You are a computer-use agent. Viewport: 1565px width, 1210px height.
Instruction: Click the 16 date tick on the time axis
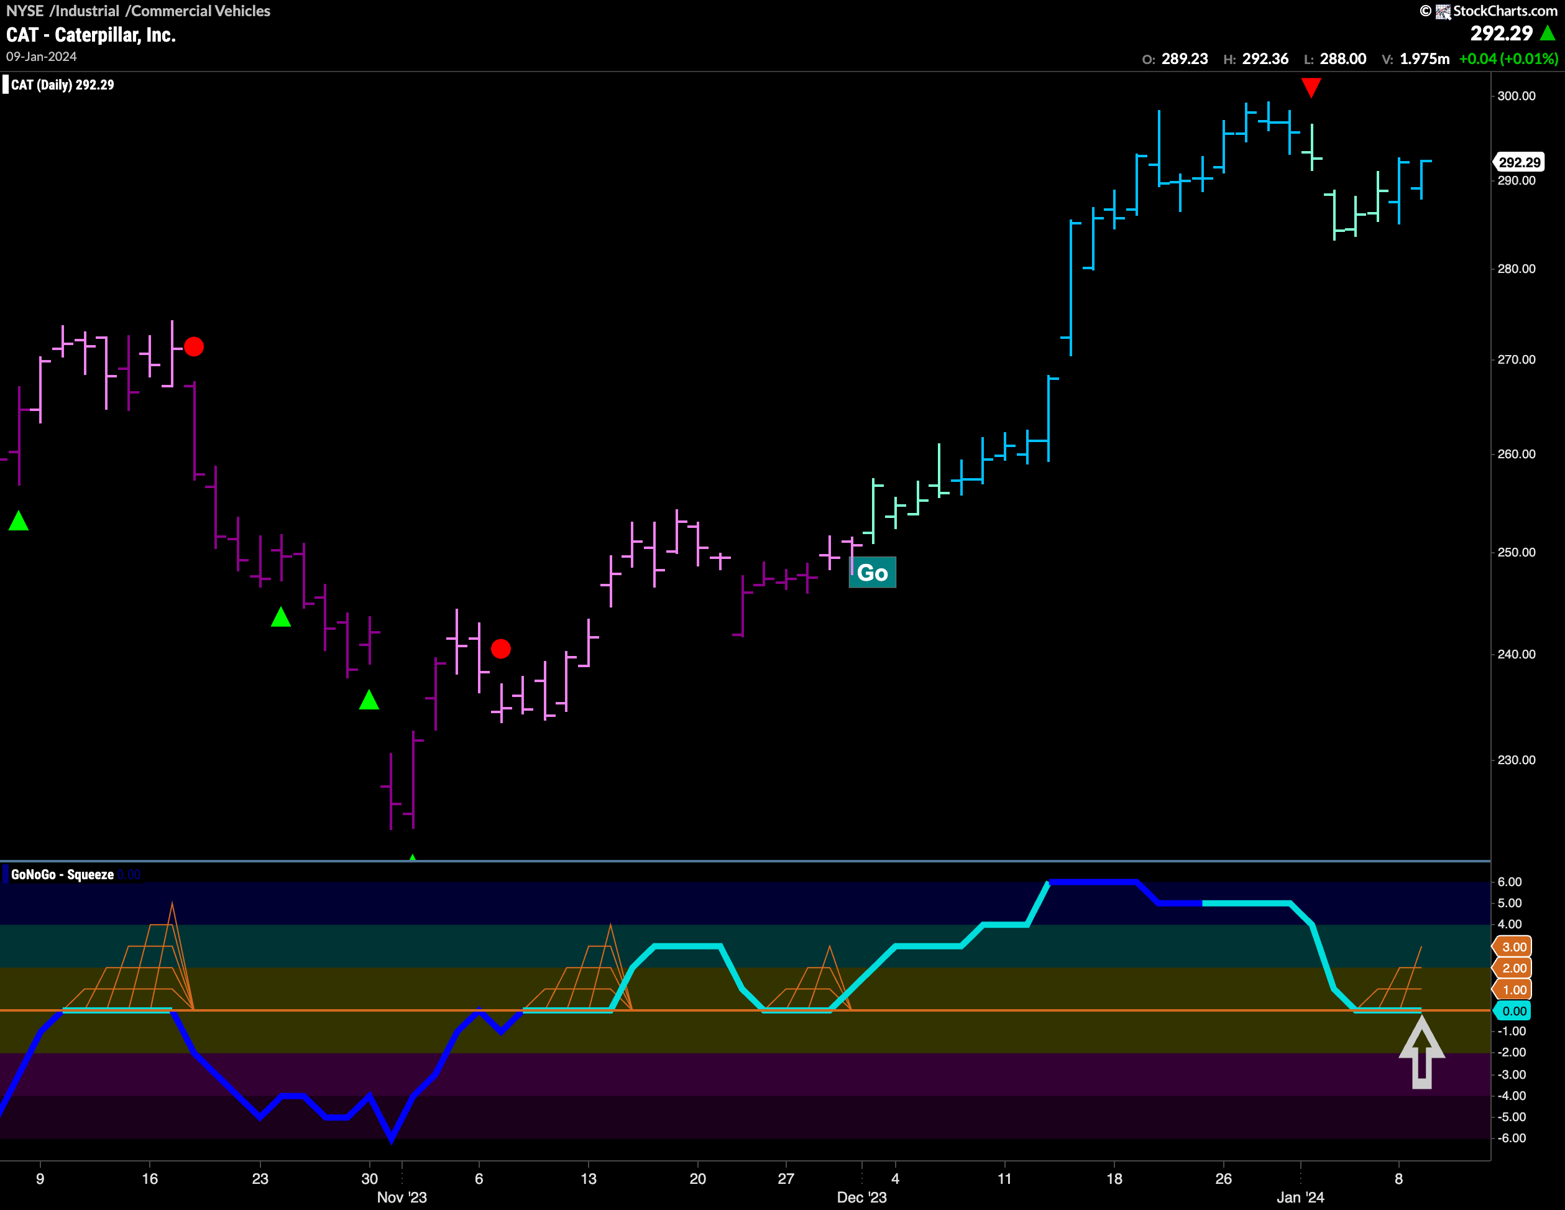point(150,1178)
